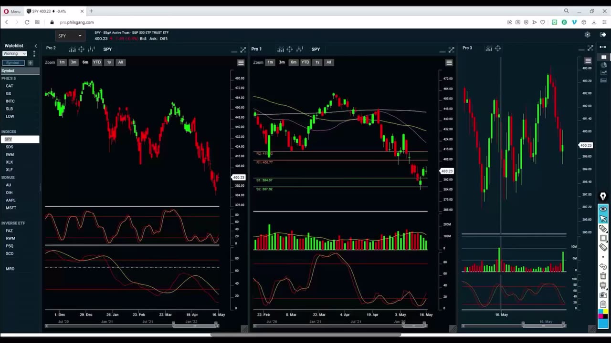This screenshot has height=343, width=611.
Task: Set Pro 2 zoom to 1y
Action: (109, 62)
